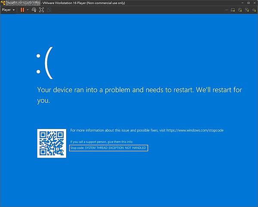Click the dimmed toolbar expand arrows icon
Viewport: 258px width, 207px height.
(227, 10)
